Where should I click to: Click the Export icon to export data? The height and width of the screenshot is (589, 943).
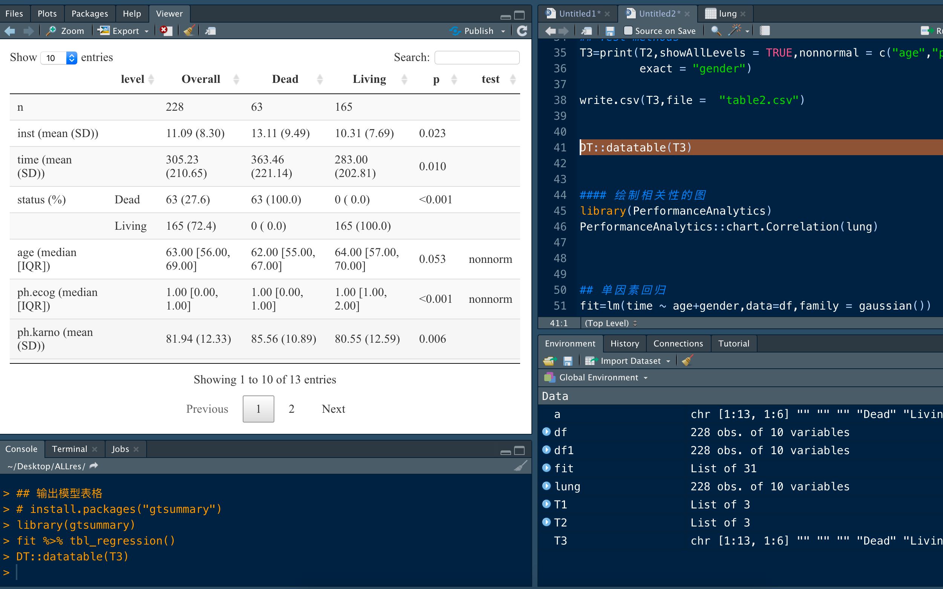coord(121,31)
